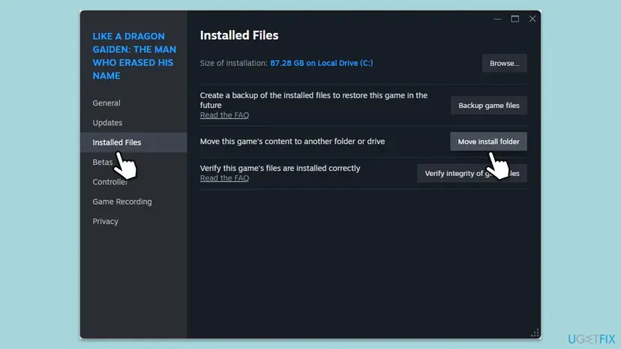The height and width of the screenshot is (349, 621).
Task: Close the properties window
Action: 532,19
